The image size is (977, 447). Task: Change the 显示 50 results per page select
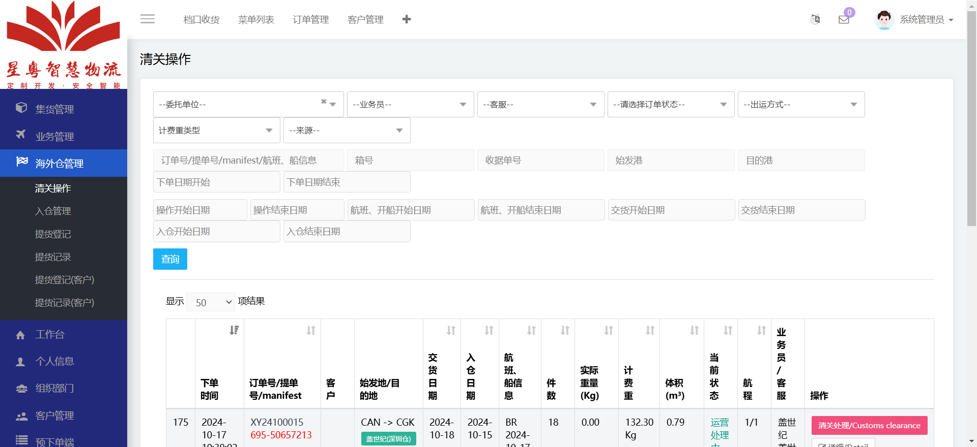click(211, 302)
